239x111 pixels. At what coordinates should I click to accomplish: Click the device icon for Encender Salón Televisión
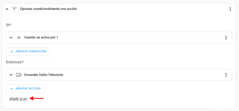coord(18,75)
